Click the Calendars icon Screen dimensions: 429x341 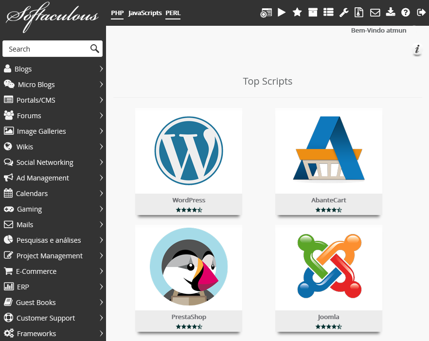coord(8,193)
